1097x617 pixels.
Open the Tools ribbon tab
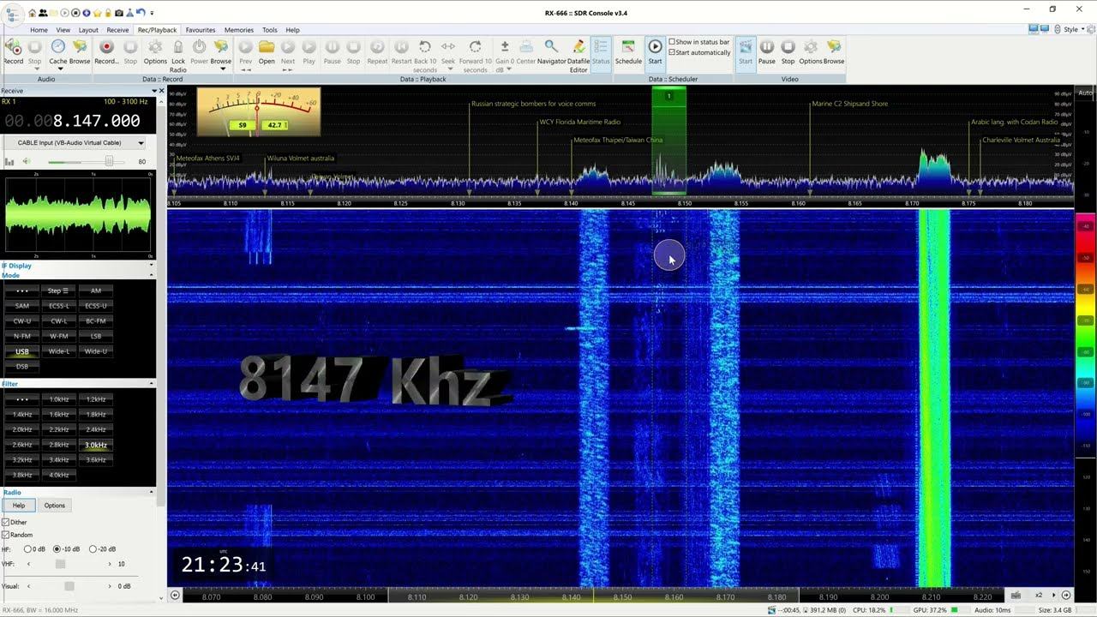270,30
